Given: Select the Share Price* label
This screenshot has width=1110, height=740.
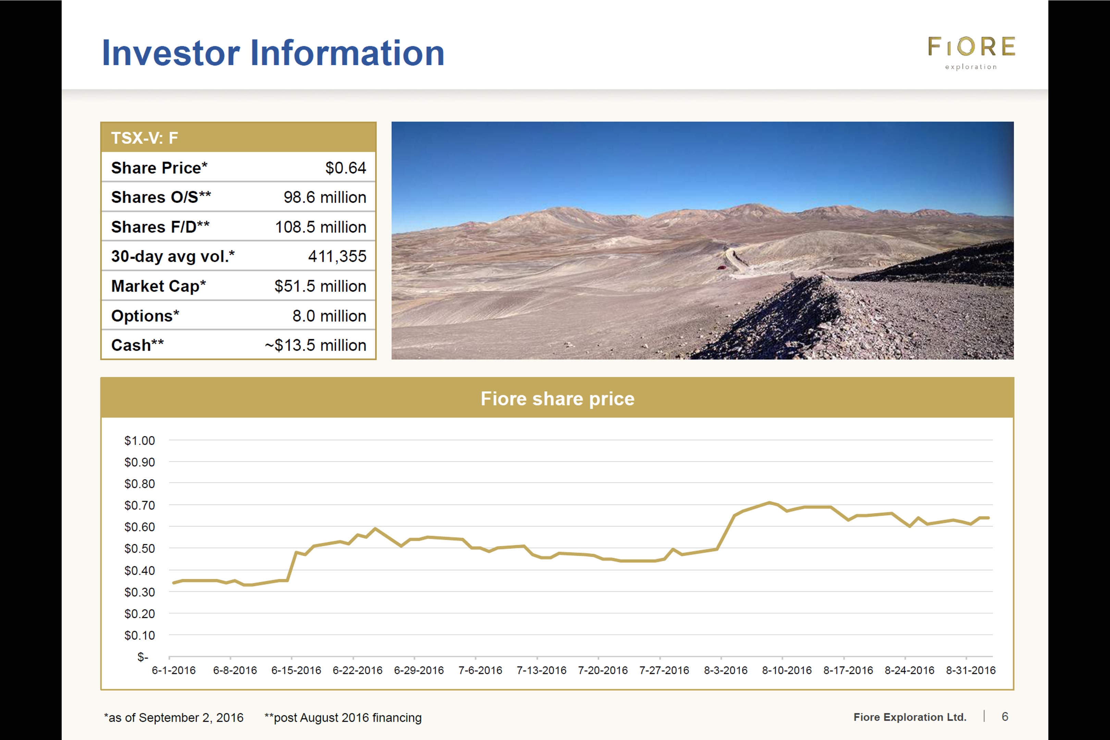Looking at the screenshot, I should coord(159,168).
